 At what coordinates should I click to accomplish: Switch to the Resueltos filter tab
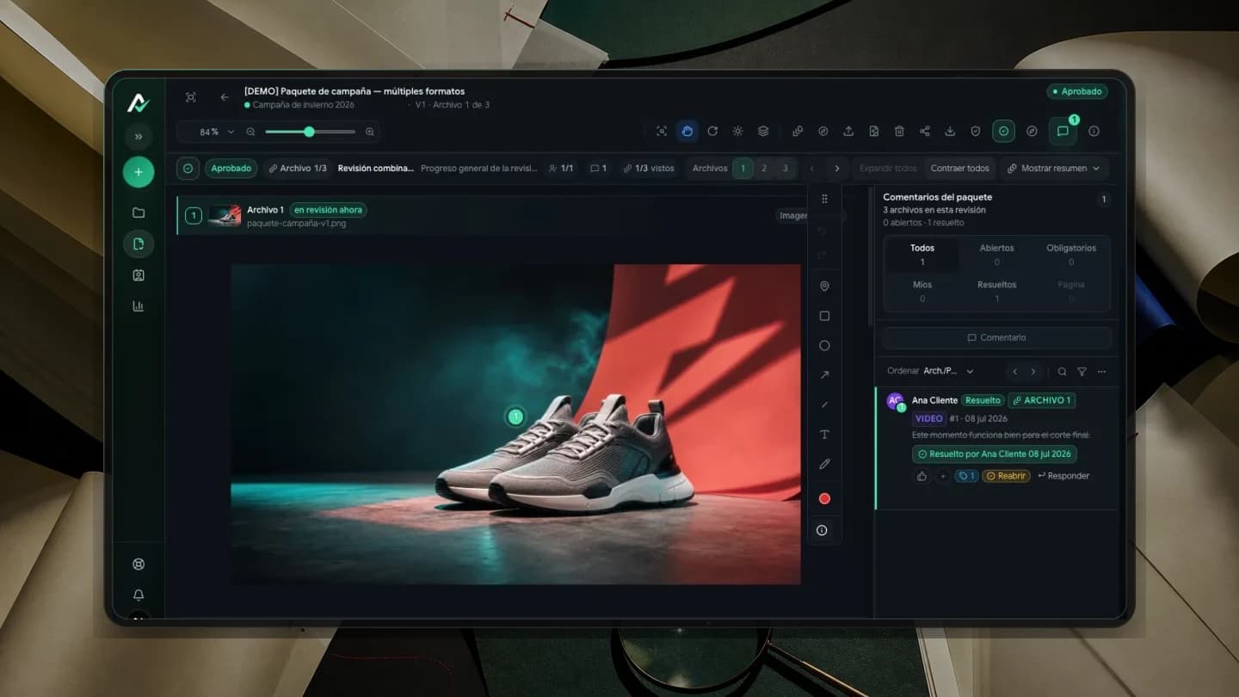pyautogui.click(x=996, y=292)
